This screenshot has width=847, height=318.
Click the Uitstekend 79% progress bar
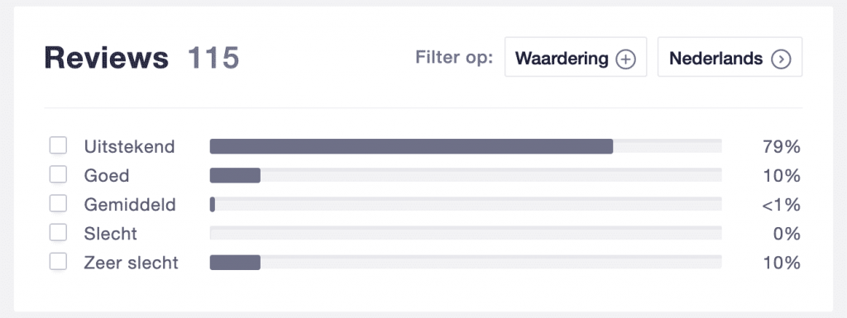(466, 146)
